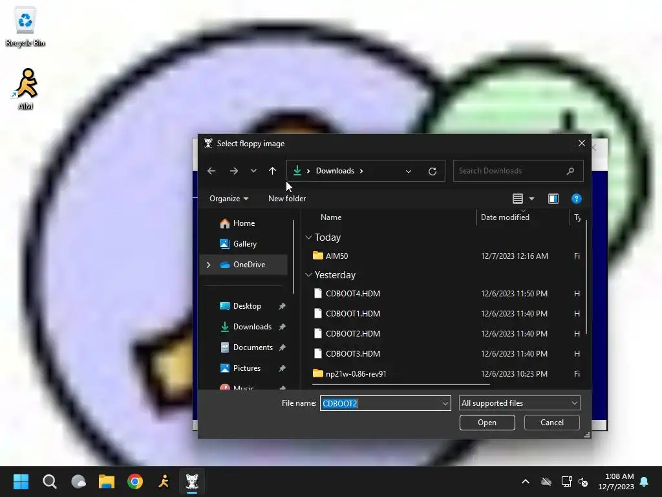Select the CDBOOT1.HDM file
This screenshot has width=662, height=497.
coord(352,314)
